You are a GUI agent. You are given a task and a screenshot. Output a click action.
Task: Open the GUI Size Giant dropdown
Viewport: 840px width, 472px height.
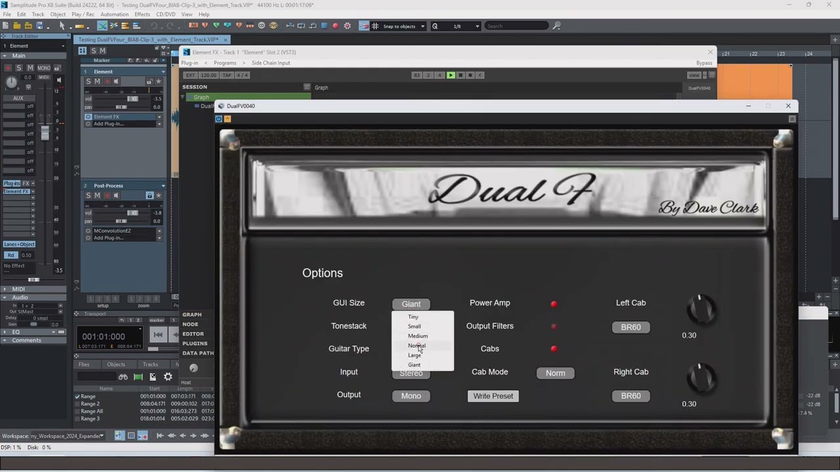[411, 304]
